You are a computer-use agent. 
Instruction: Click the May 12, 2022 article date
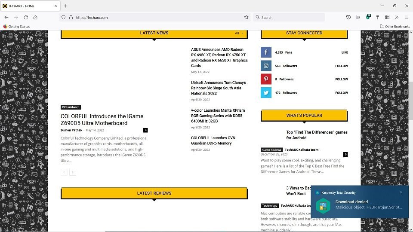click(x=200, y=72)
